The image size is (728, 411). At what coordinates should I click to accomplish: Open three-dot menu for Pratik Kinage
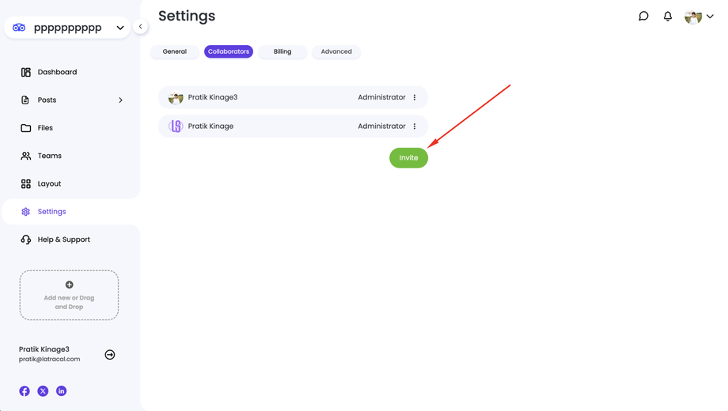415,126
